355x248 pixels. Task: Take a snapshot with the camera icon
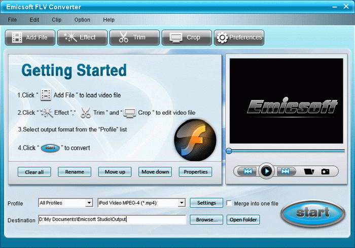point(326,171)
